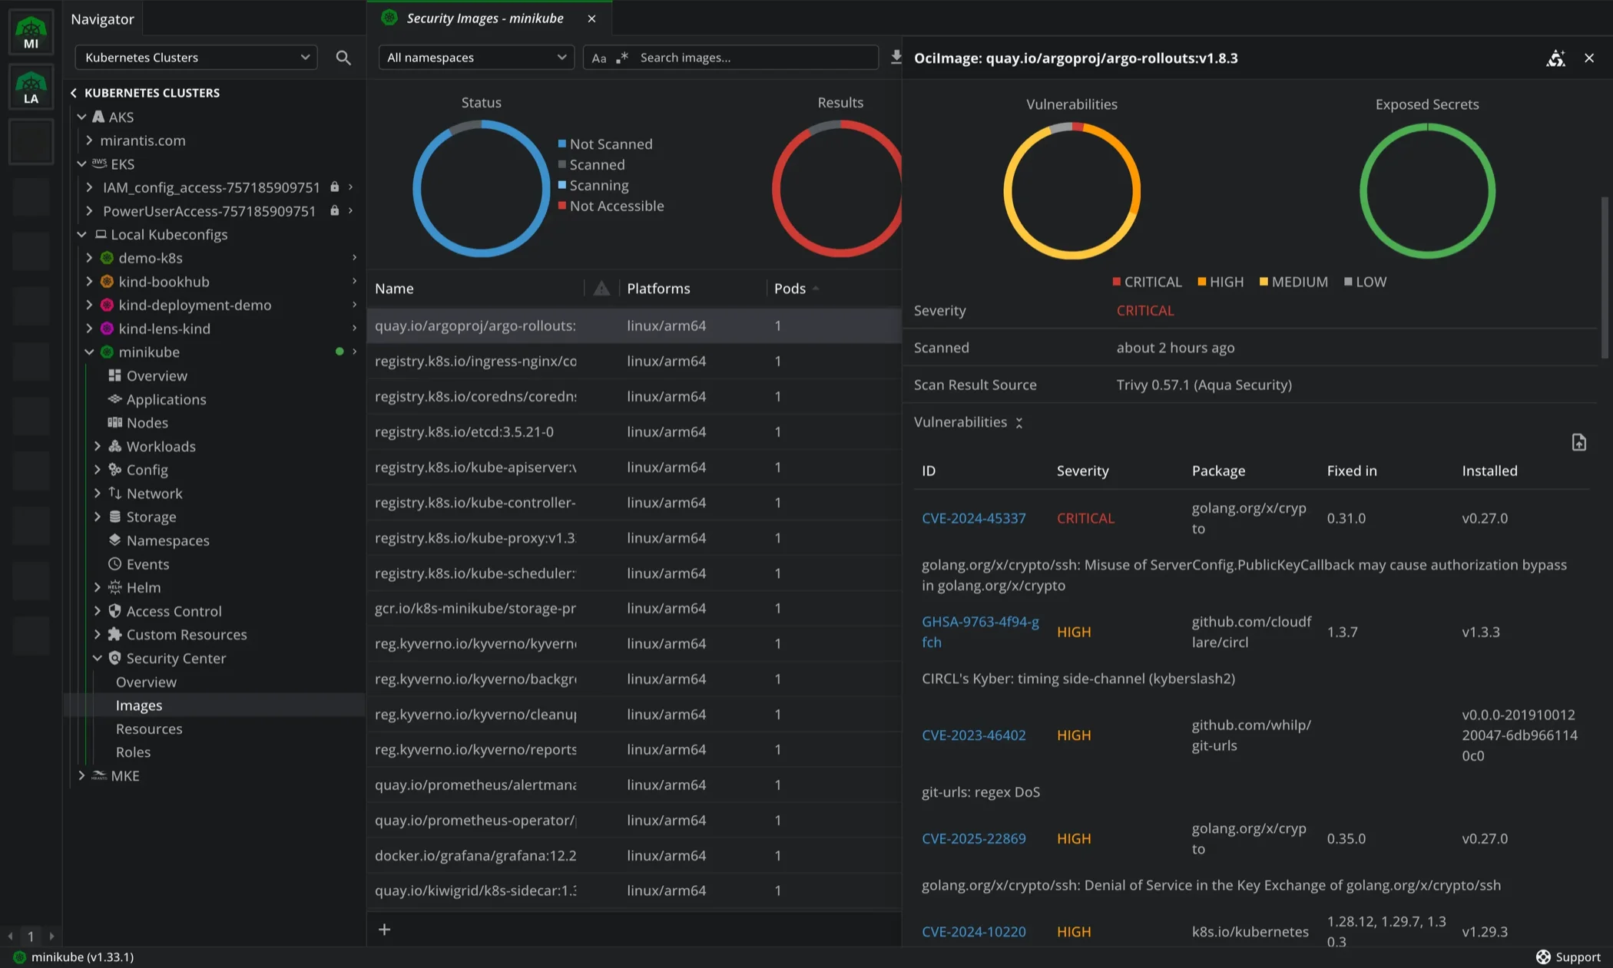This screenshot has width=1613, height=968.
Task: Toggle HIGH legend in Vulnerabilities chart
Action: [x=1220, y=282]
